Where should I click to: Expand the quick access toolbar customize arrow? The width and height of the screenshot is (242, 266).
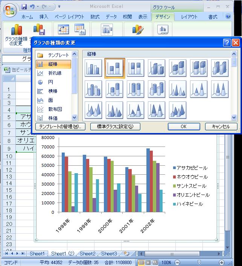click(59, 7)
